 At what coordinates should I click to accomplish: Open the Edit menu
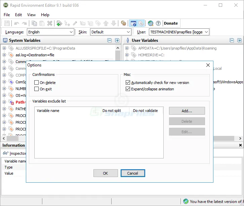tap(18, 15)
